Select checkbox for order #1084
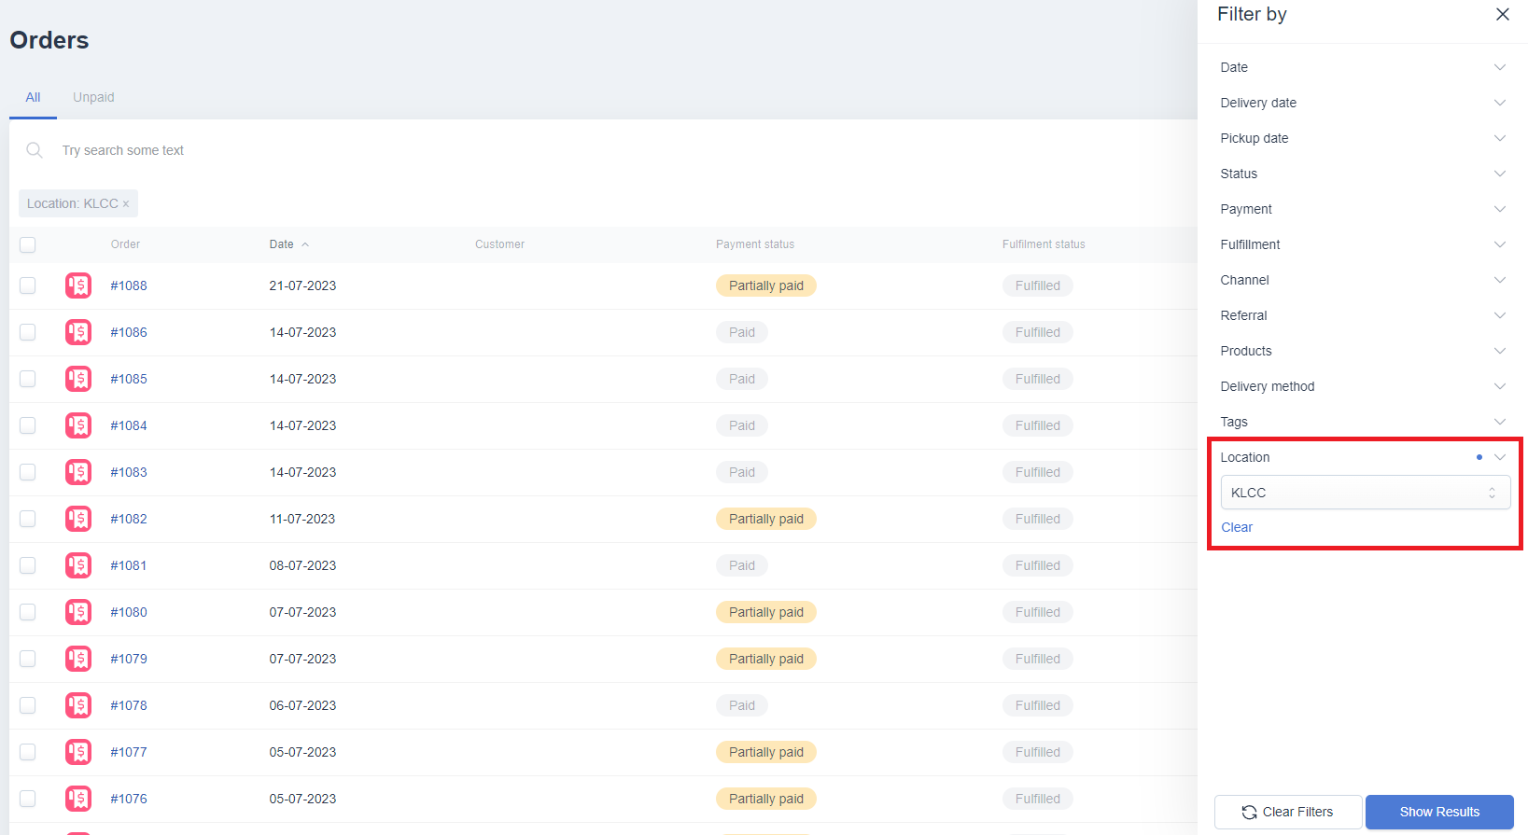This screenshot has width=1528, height=835. (x=28, y=425)
